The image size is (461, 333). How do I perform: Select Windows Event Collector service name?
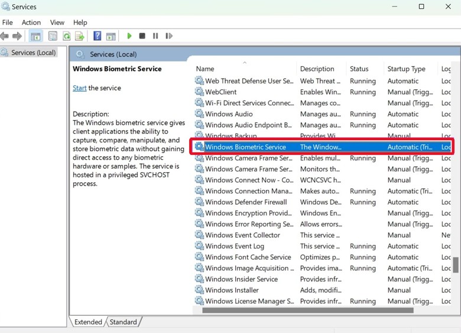click(242, 235)
